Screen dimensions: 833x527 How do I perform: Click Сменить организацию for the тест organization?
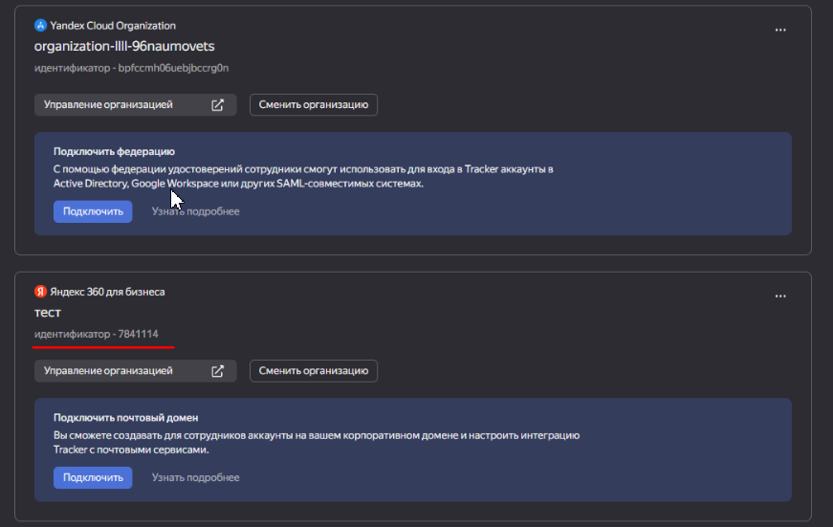[x=314, y=371]
